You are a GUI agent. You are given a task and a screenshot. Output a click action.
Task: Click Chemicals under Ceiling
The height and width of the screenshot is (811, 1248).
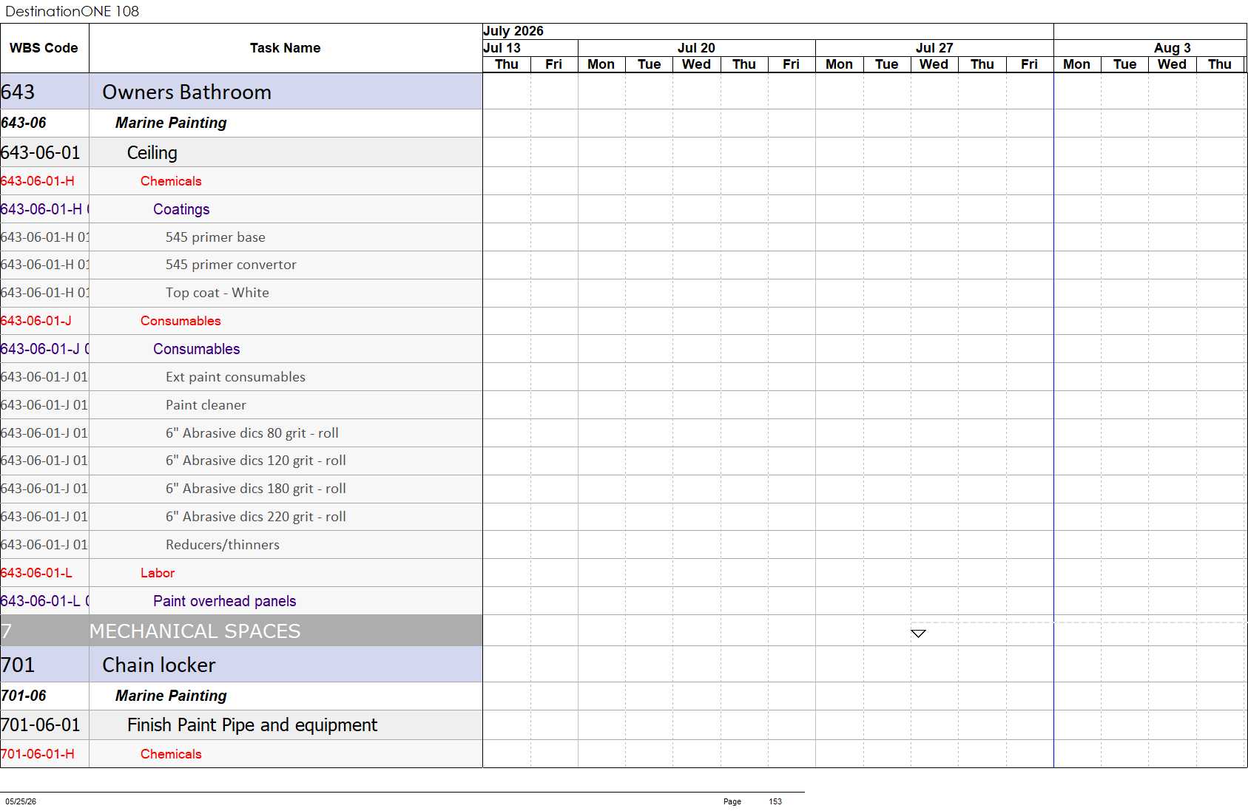pyautogui.click(x=171, y=181)
